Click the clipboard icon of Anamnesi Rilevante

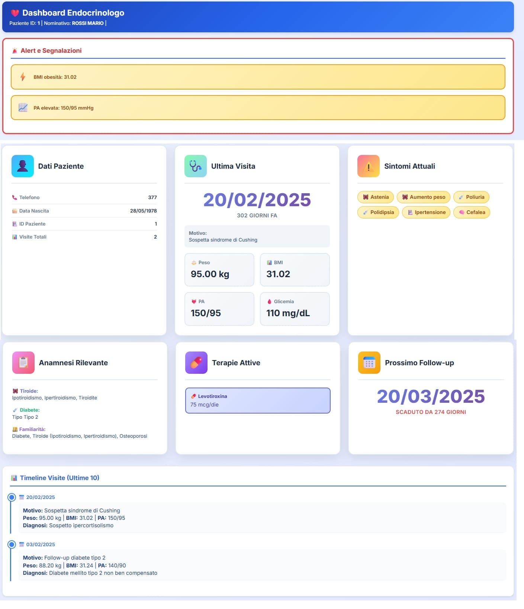click(x=23, y=363)
